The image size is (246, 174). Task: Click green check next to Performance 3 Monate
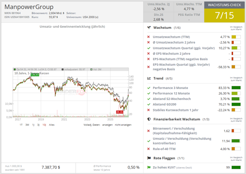(x=148, y=88)
